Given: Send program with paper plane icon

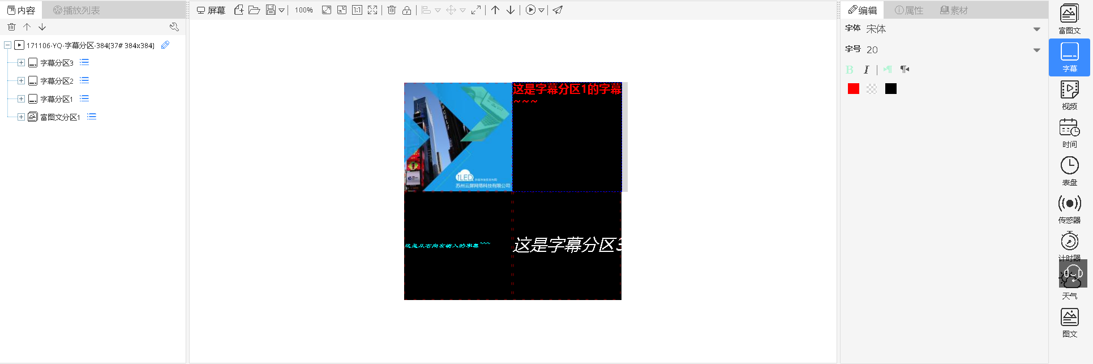Looking at the screenshot, I should coord(558,10).
